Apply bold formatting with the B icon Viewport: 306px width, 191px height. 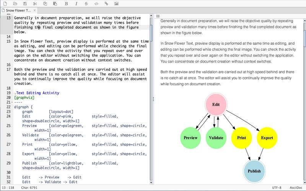(x=66, y=3)
